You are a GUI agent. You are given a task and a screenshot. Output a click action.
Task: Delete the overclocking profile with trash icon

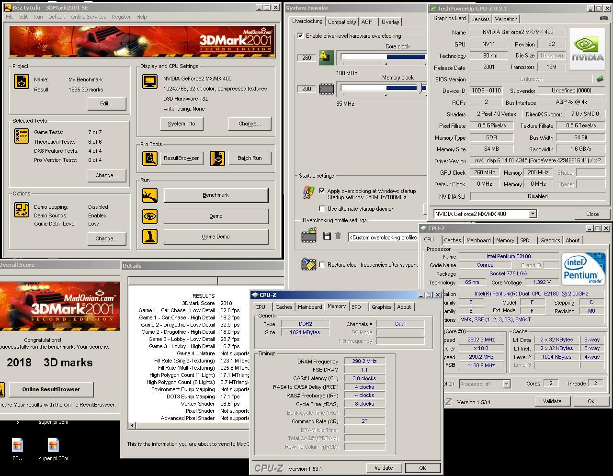tap(338, 236)
